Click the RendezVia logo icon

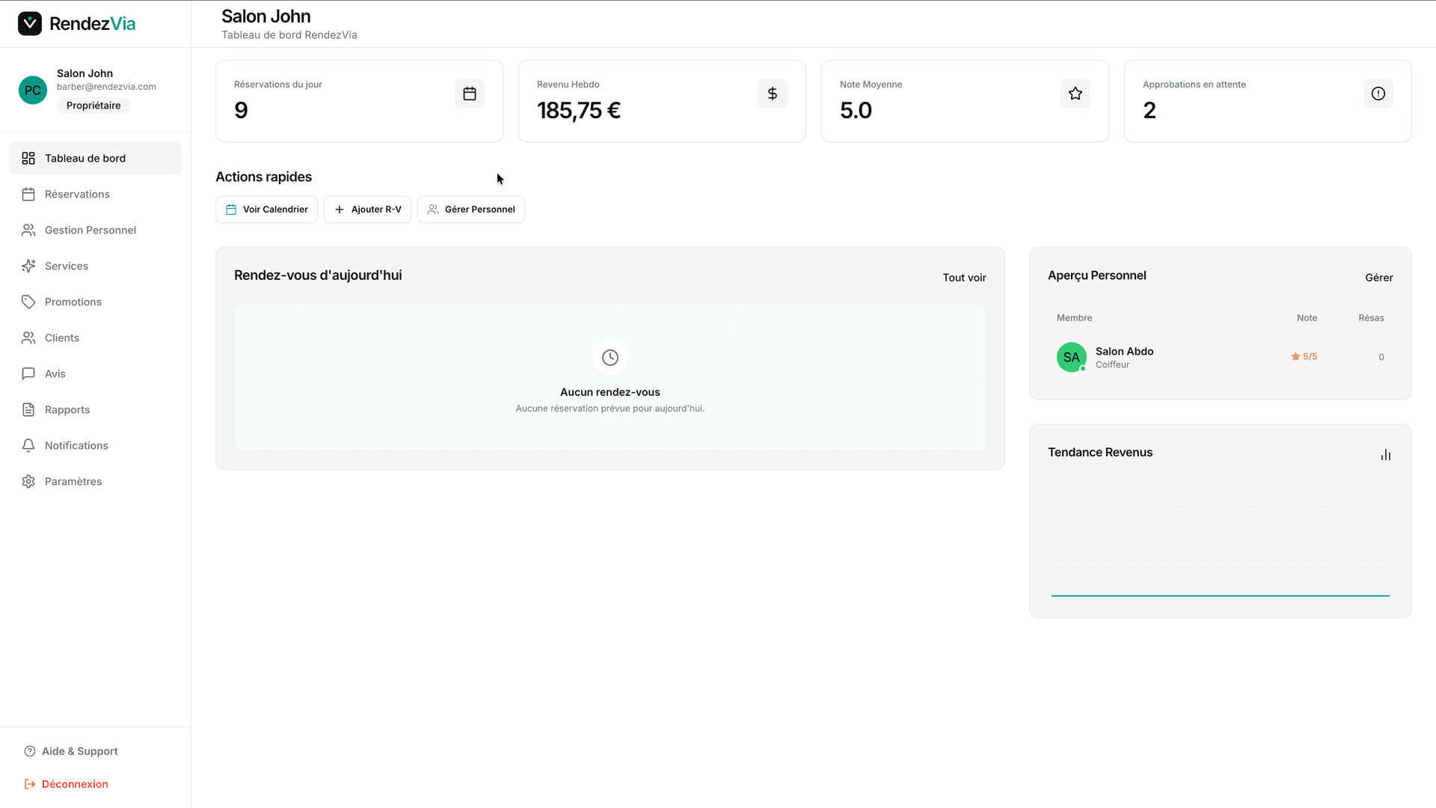[x=30, y=24]
